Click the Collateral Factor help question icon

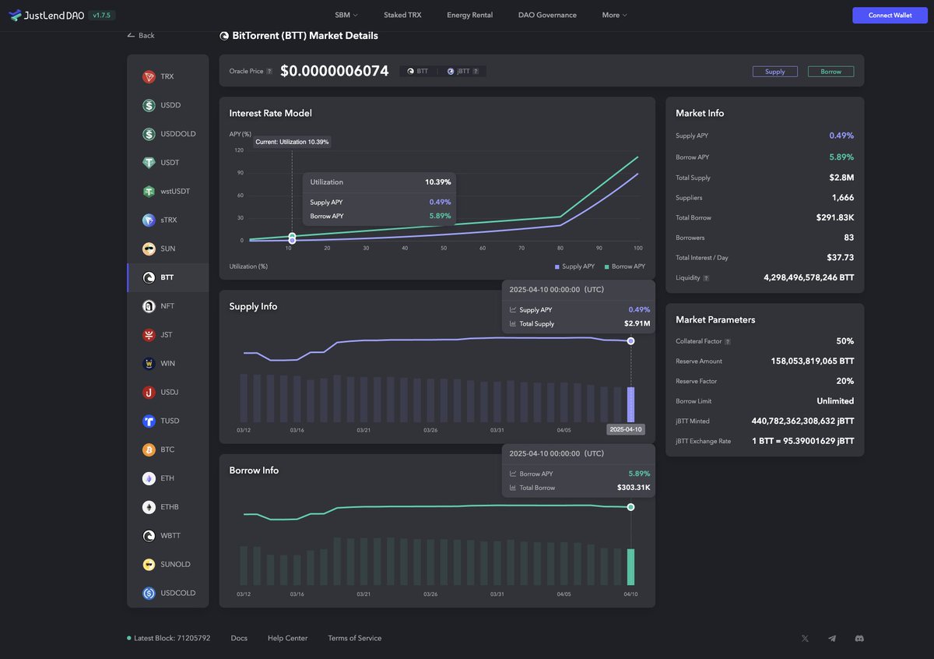pyautogui.click(x=728, y=342)
